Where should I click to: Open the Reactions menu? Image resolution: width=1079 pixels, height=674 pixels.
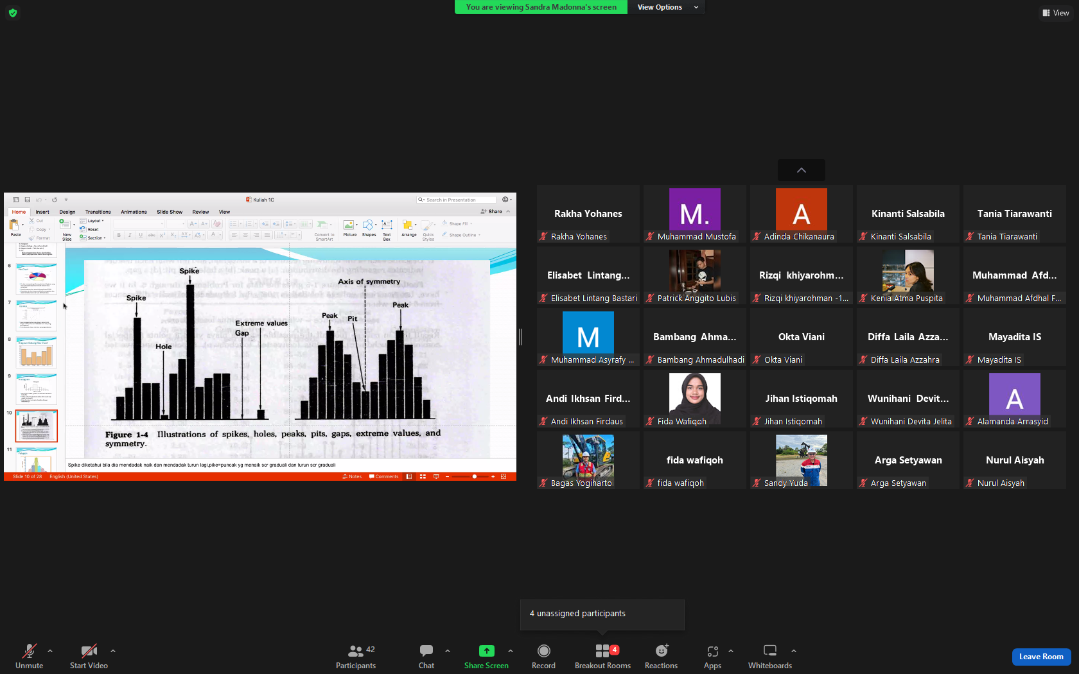(x=661, y=656)
